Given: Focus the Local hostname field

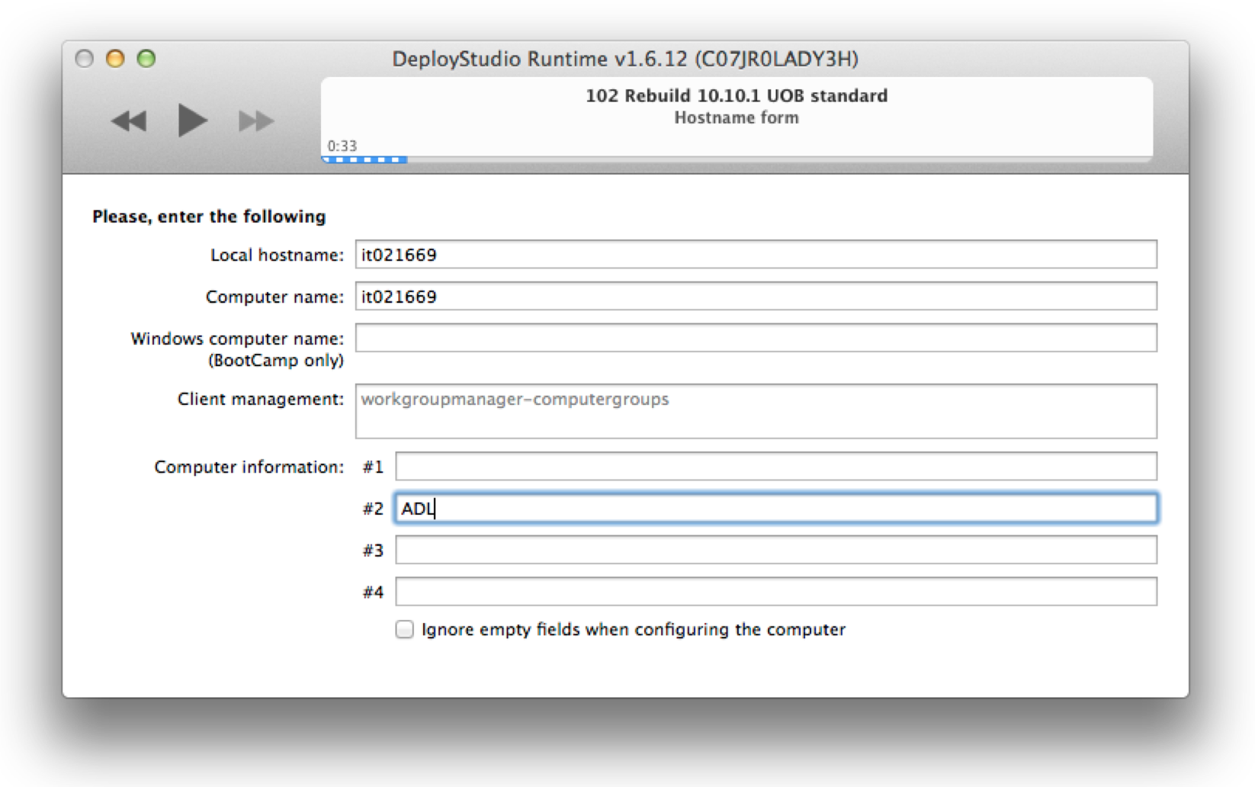Looking at the screenshot, I should 756,254.
